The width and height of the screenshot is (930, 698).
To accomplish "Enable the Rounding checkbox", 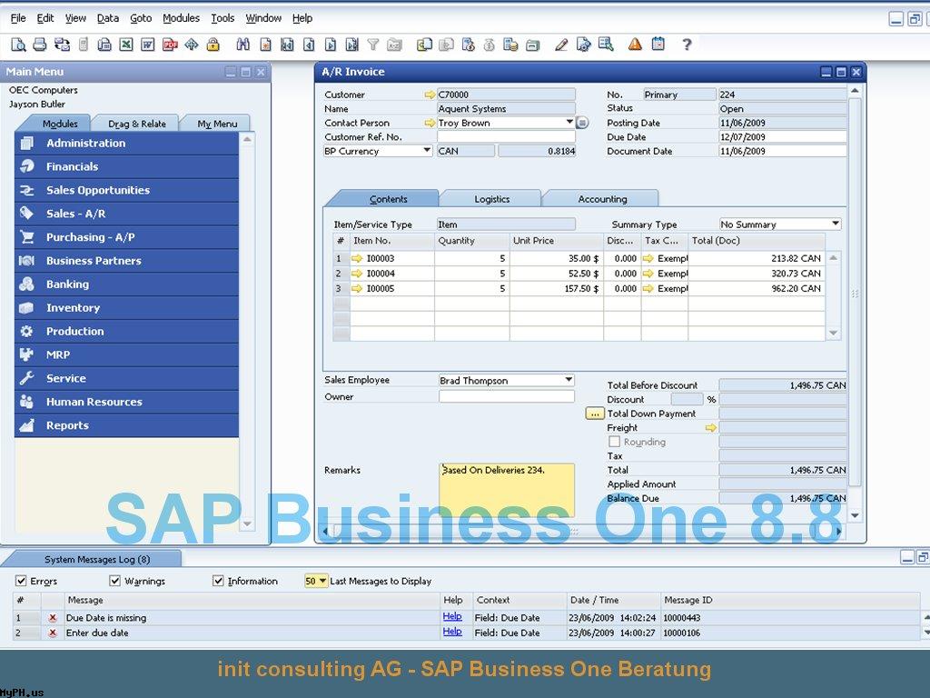I will [615, 442].
